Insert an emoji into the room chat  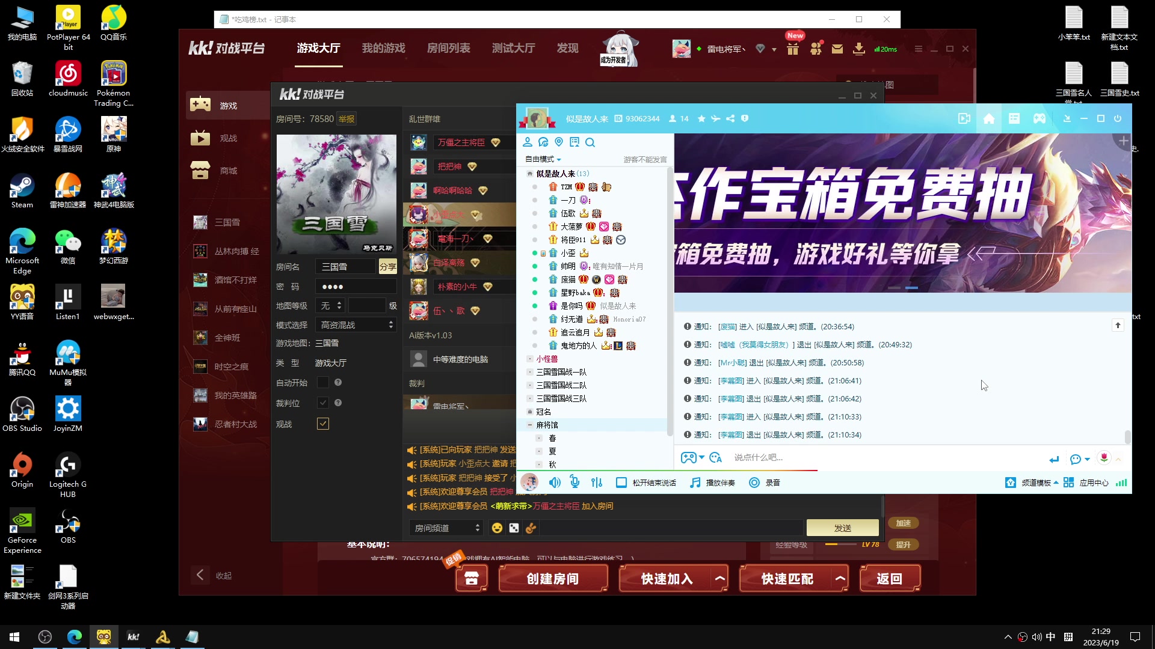tap(497, 528)
